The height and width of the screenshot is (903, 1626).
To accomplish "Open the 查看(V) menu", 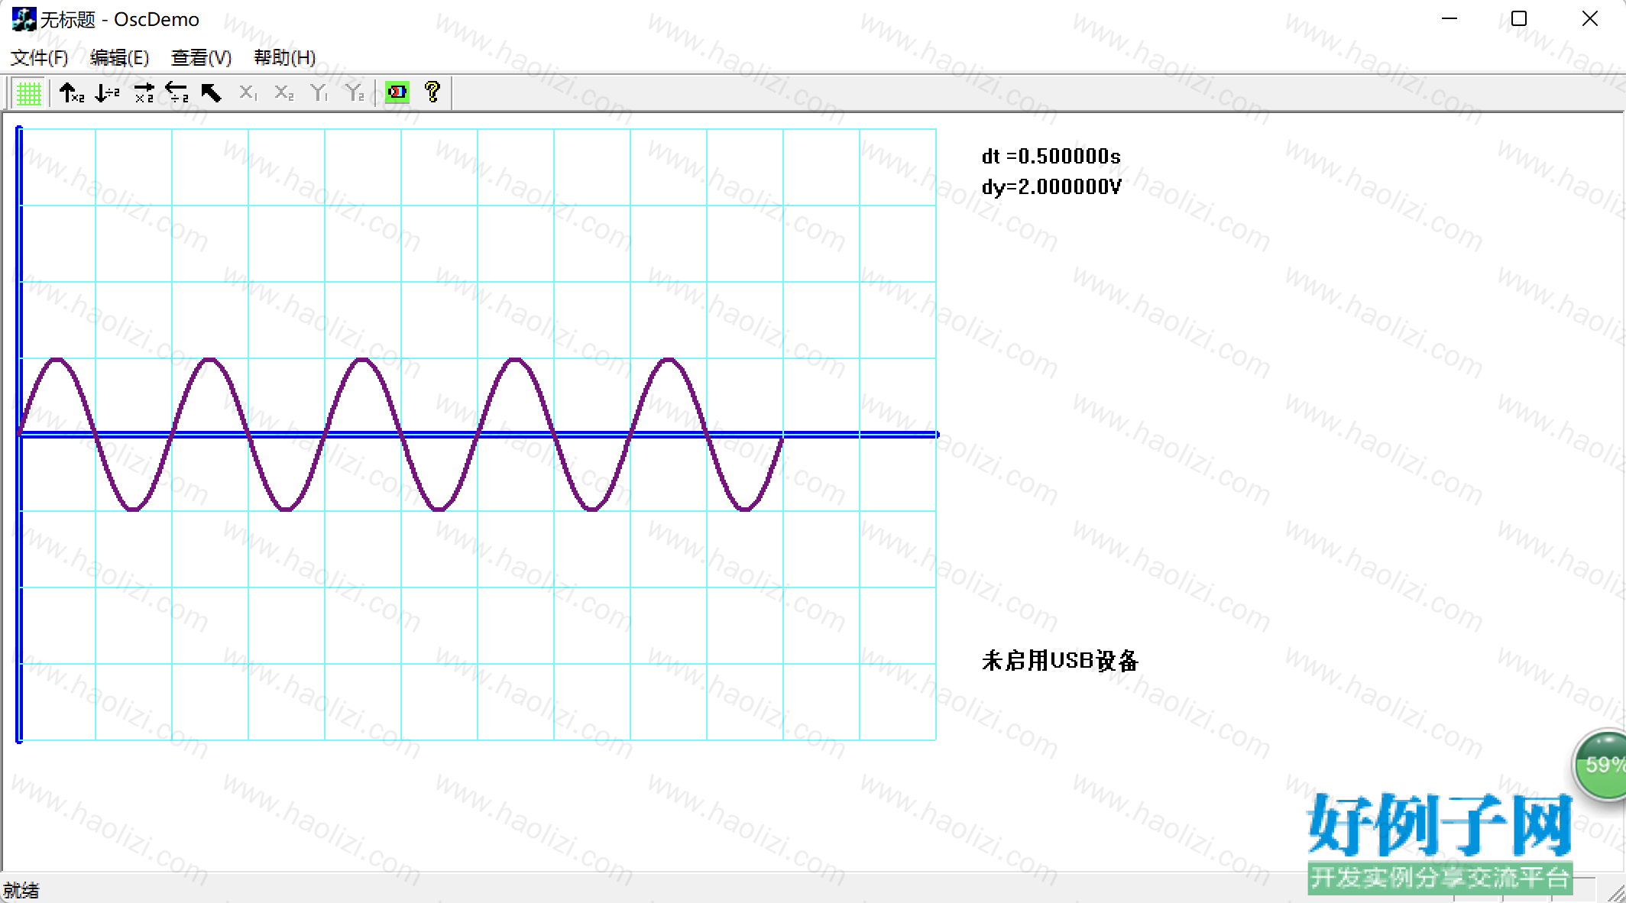I will 201,58.
